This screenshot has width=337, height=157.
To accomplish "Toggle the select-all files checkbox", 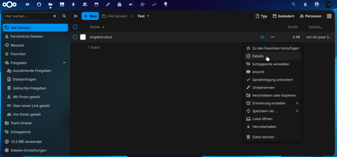I will [75, 27].
